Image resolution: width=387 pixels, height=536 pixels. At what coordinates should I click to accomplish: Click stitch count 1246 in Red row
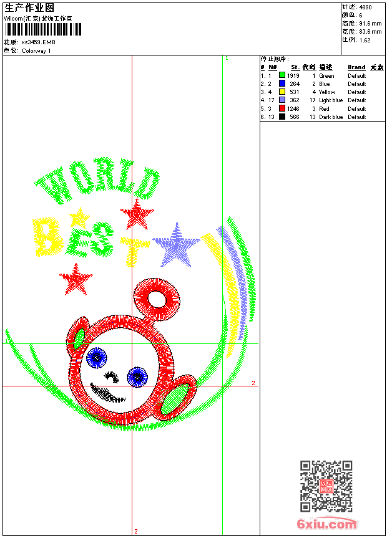293,108
